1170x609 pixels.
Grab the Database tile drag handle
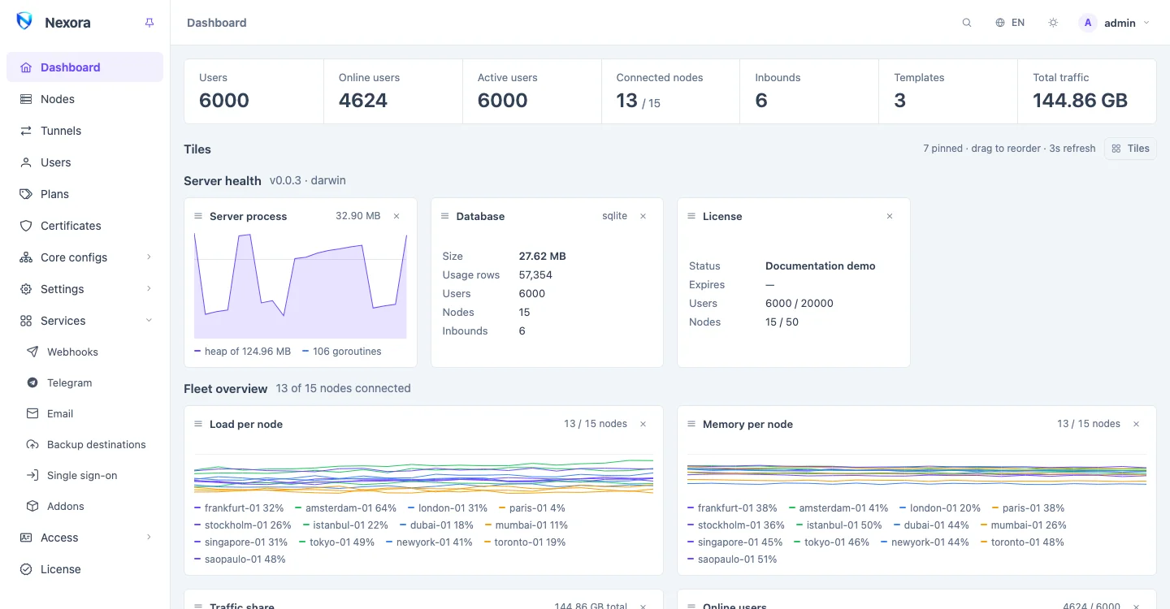click(444, 216)
